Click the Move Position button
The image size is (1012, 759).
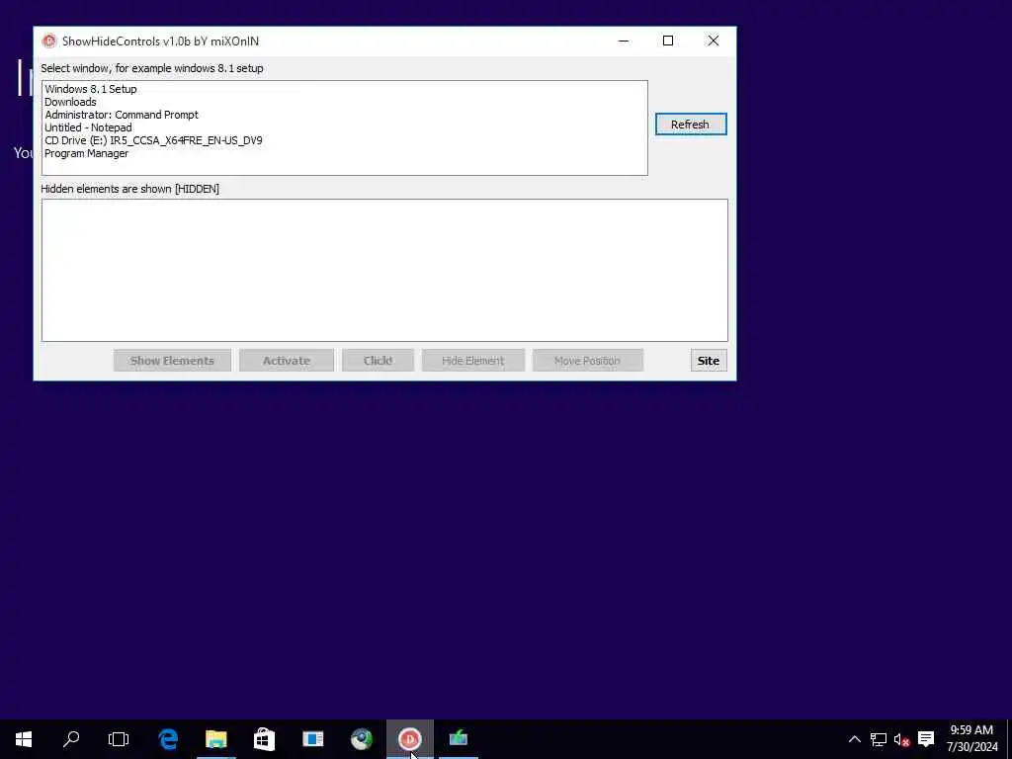tap(588, 361)
